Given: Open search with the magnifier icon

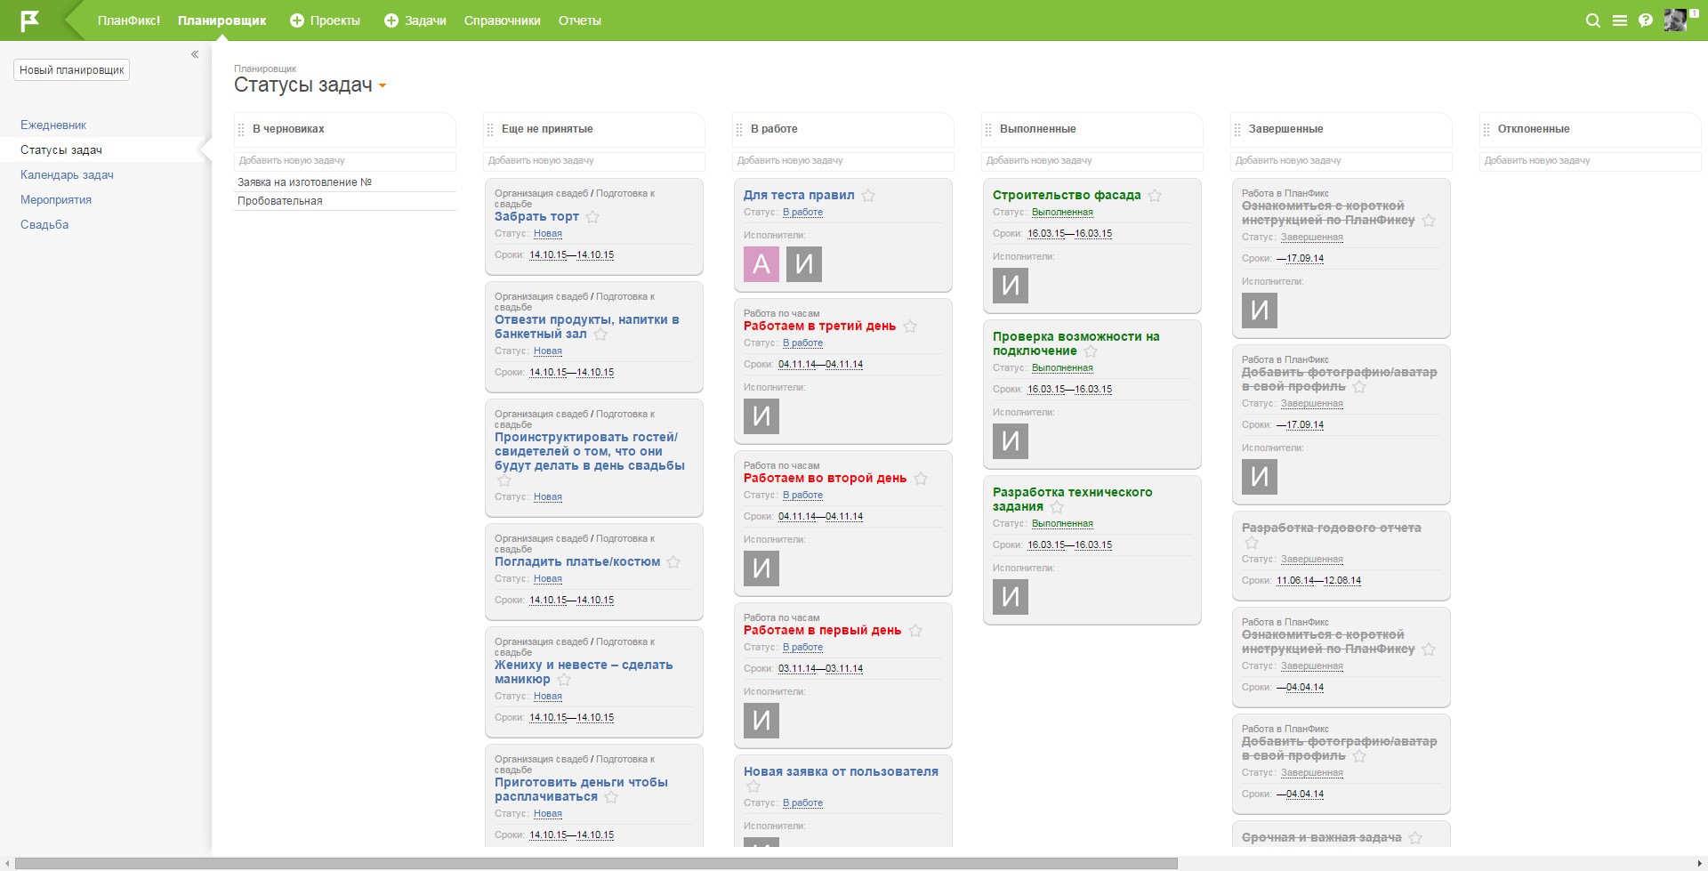Looking at the screenshot, I should (x=1592, y=20).
